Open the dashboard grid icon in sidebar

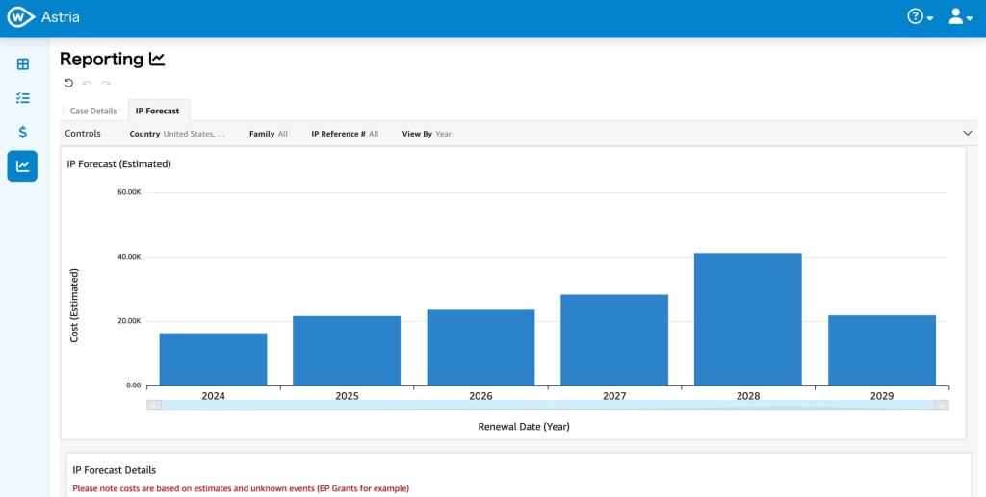[x=22, y=64]
